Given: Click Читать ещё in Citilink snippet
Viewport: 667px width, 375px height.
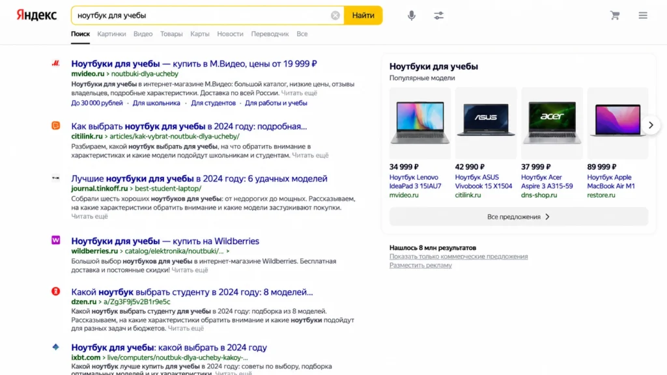Looking at the screenshot, I should [310, 156].
